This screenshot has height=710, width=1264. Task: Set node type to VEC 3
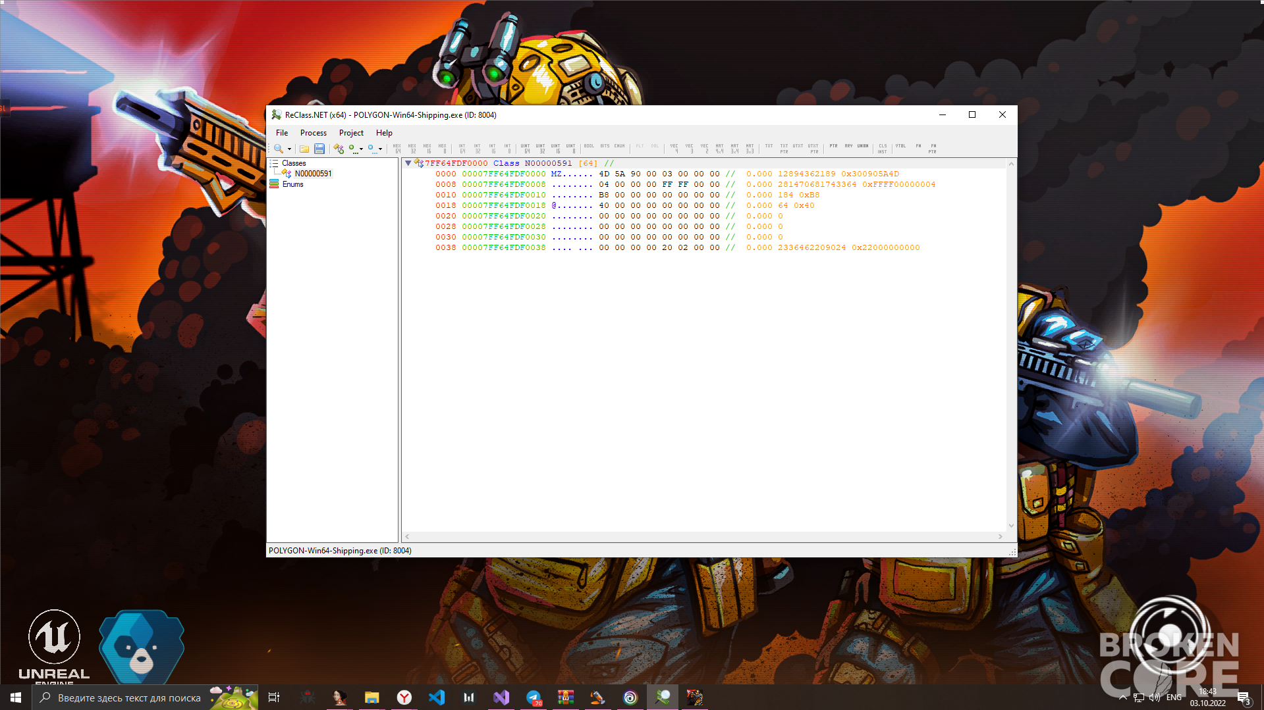[x=690, y=149]
